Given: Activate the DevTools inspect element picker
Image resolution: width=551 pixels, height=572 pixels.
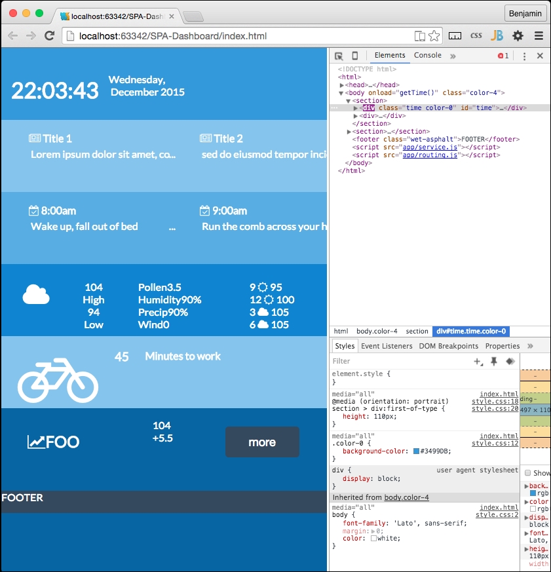Looking at the screenshot, I should click(339, 56).
